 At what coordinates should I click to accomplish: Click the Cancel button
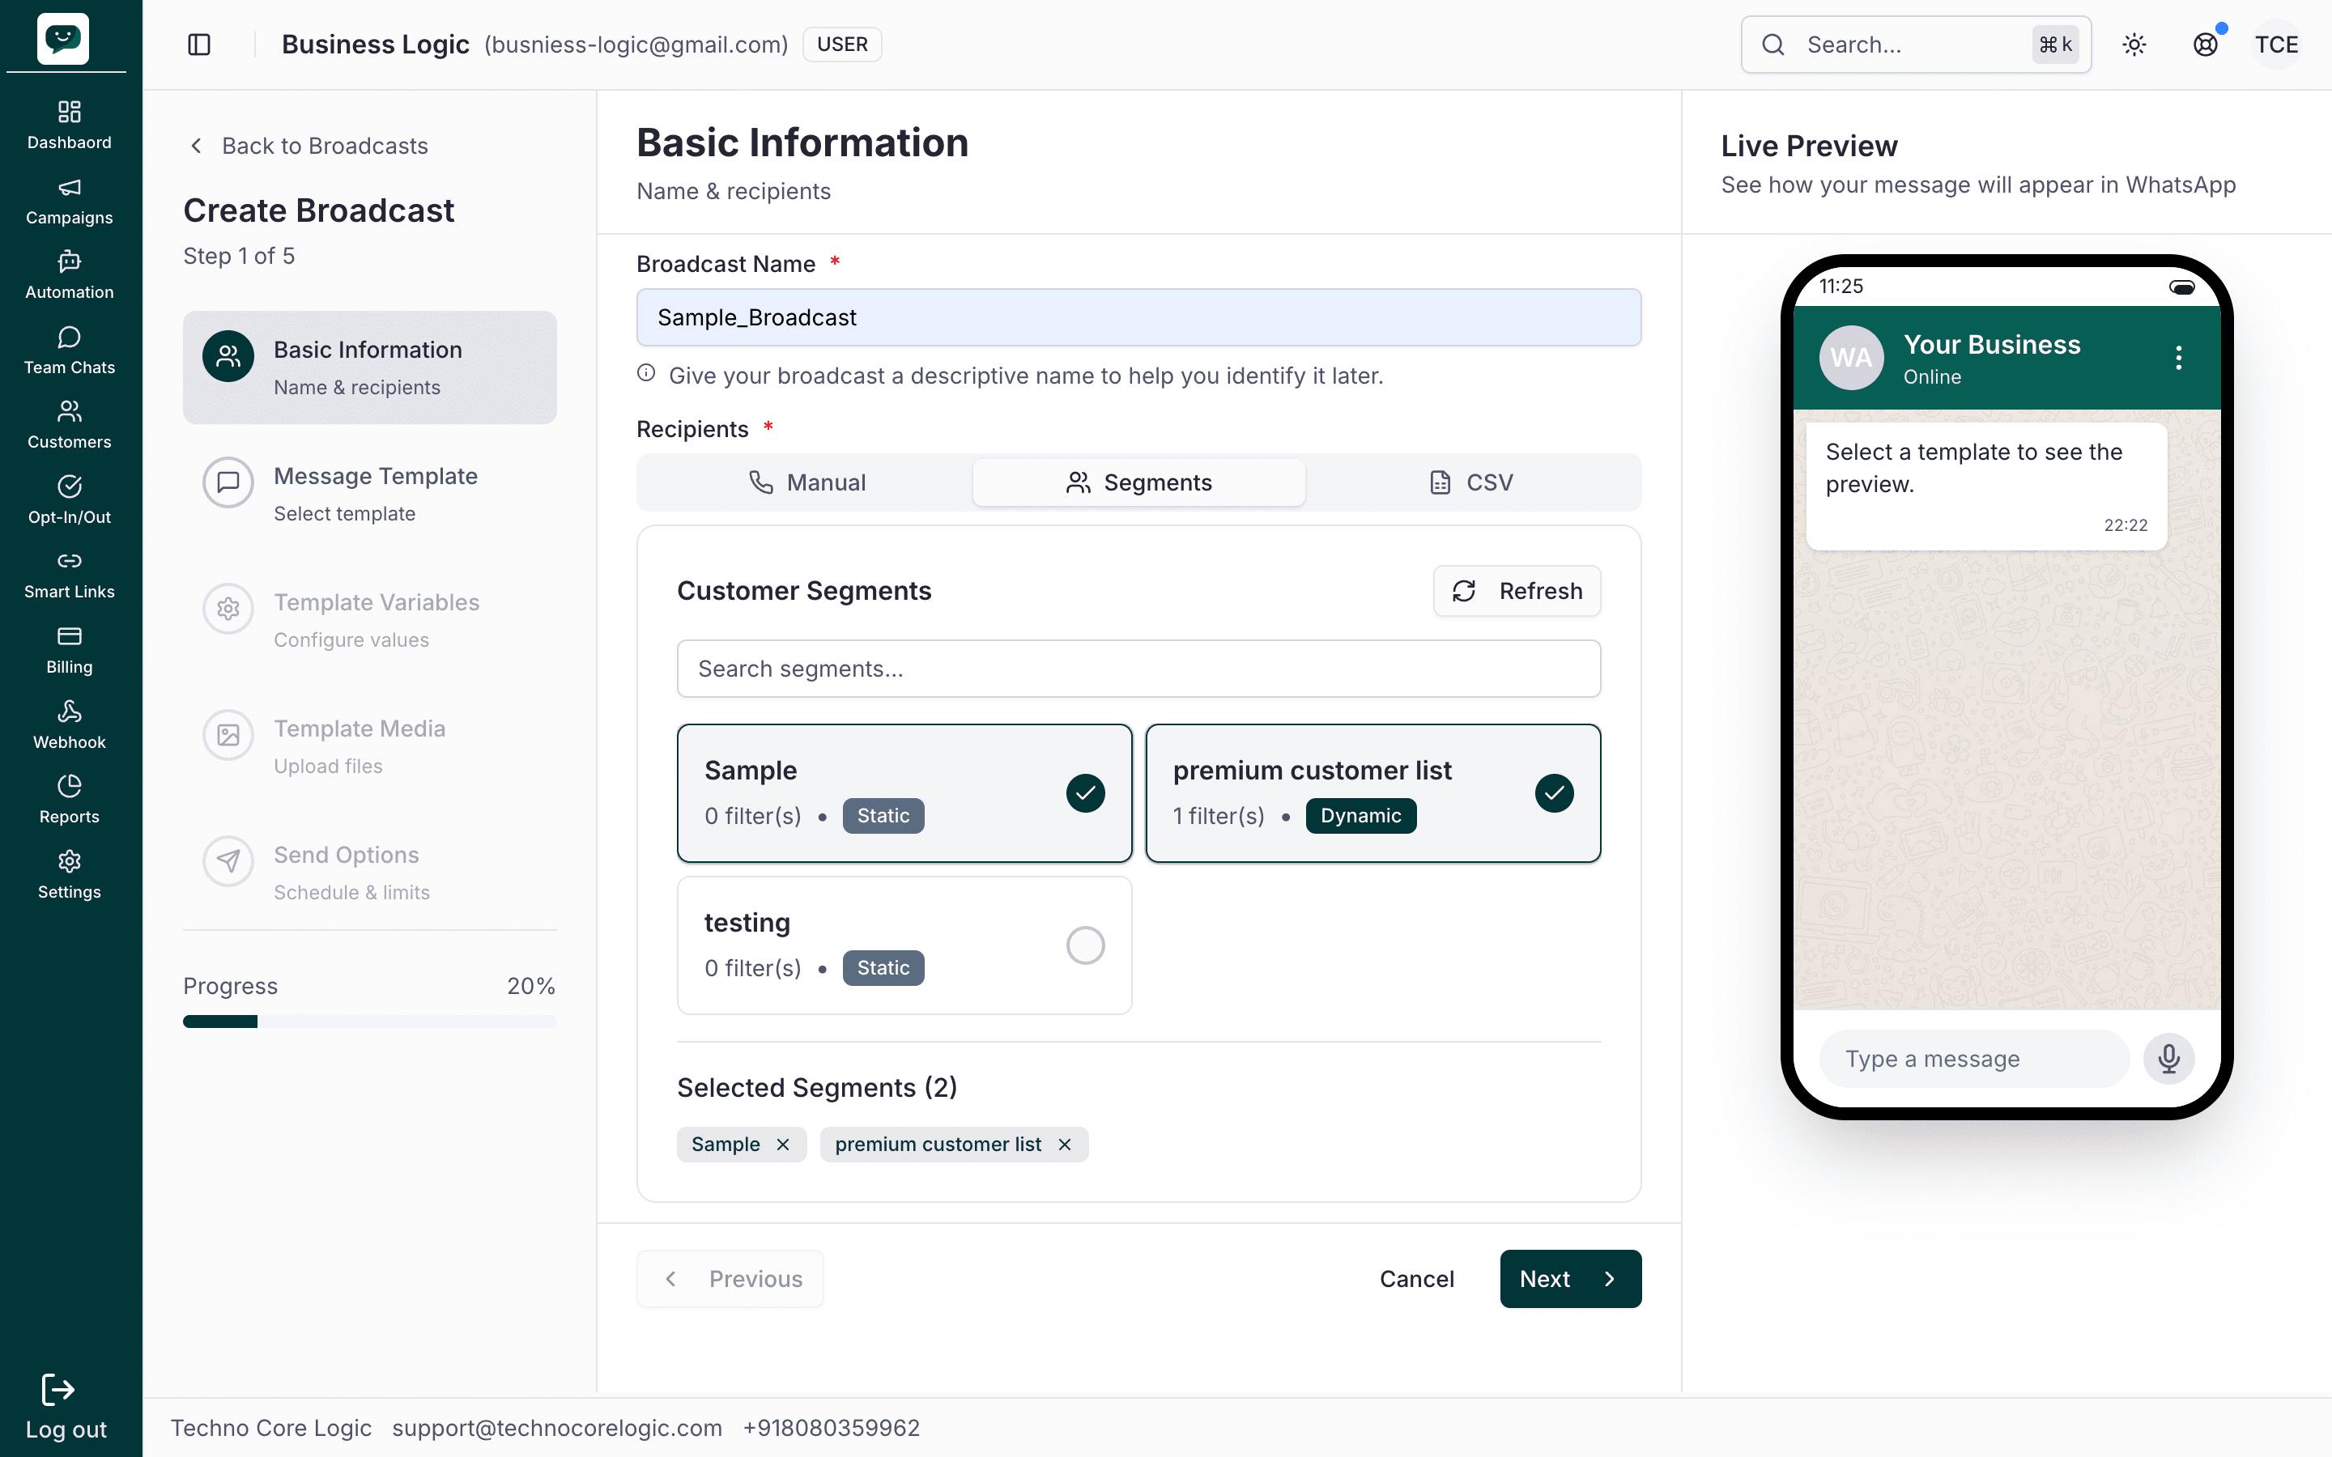[x=1416, y=1279]
